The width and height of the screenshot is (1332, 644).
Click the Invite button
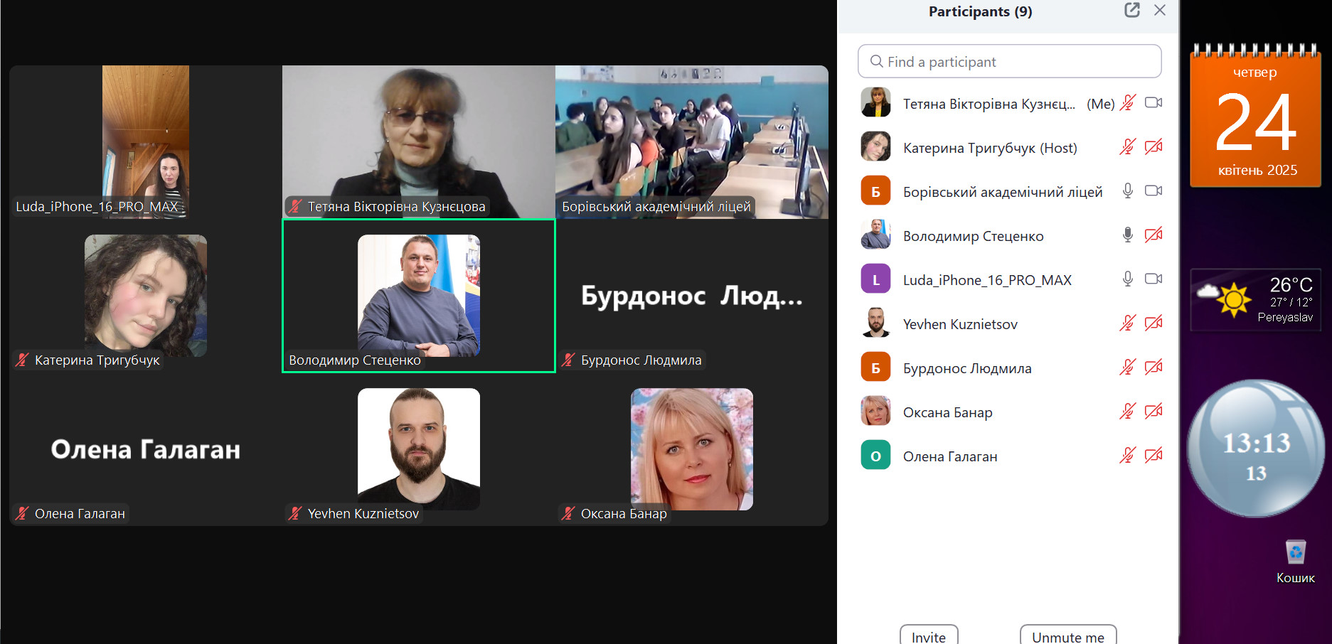coord(929,635)
